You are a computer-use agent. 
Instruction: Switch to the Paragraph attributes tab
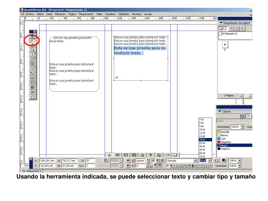pos(150,155)
